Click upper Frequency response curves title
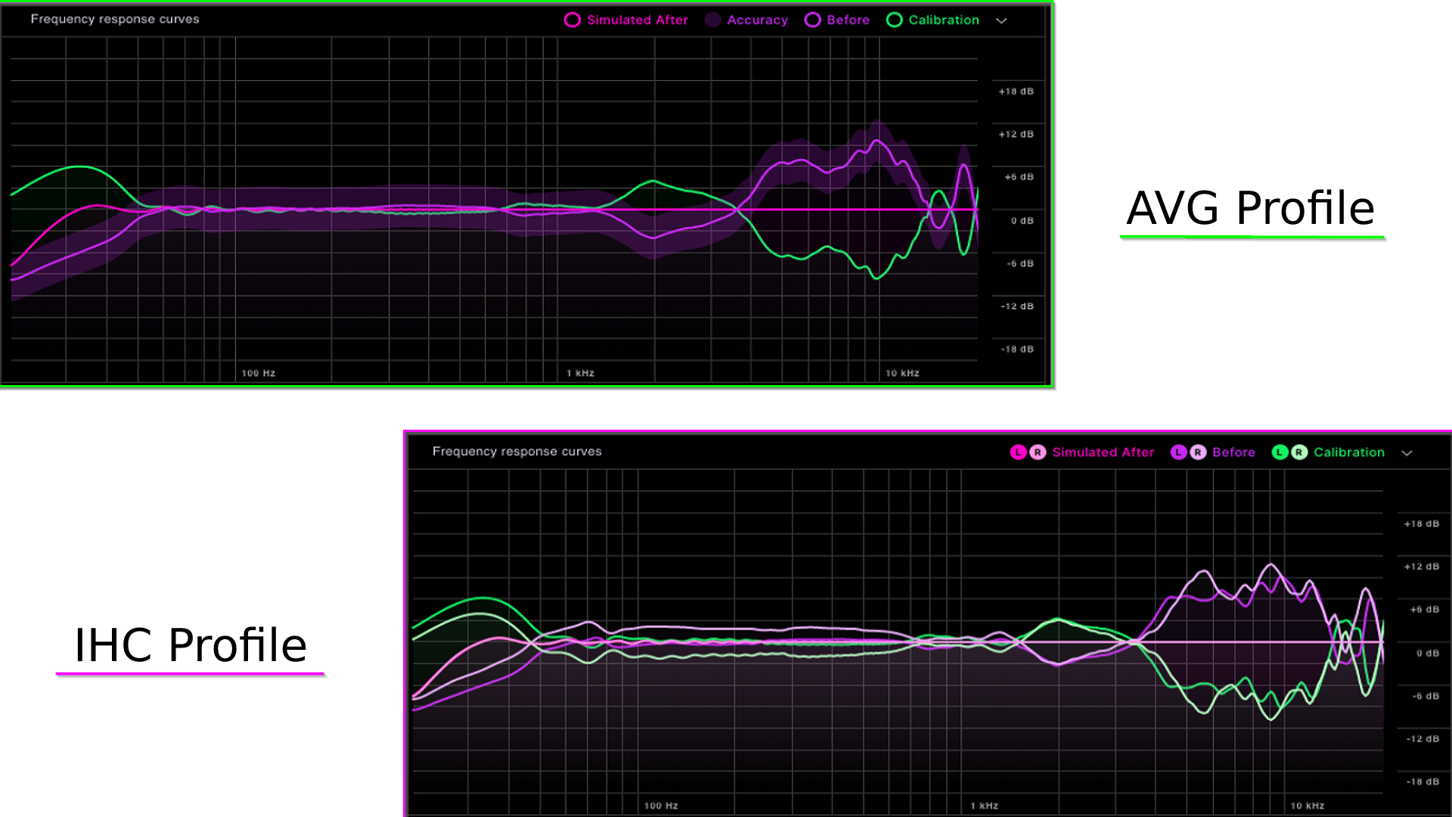1452x817 pixels. [115, 19]
